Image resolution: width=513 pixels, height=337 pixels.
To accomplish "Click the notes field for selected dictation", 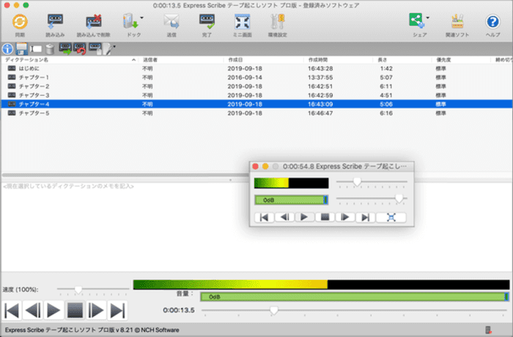I will pyautogui.click(x=256, y=226).
